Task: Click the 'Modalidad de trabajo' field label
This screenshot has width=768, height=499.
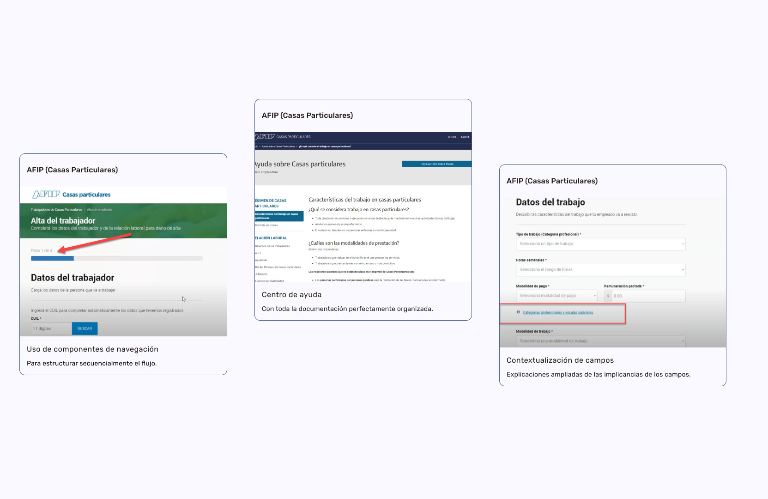Action: pos(534,331)
